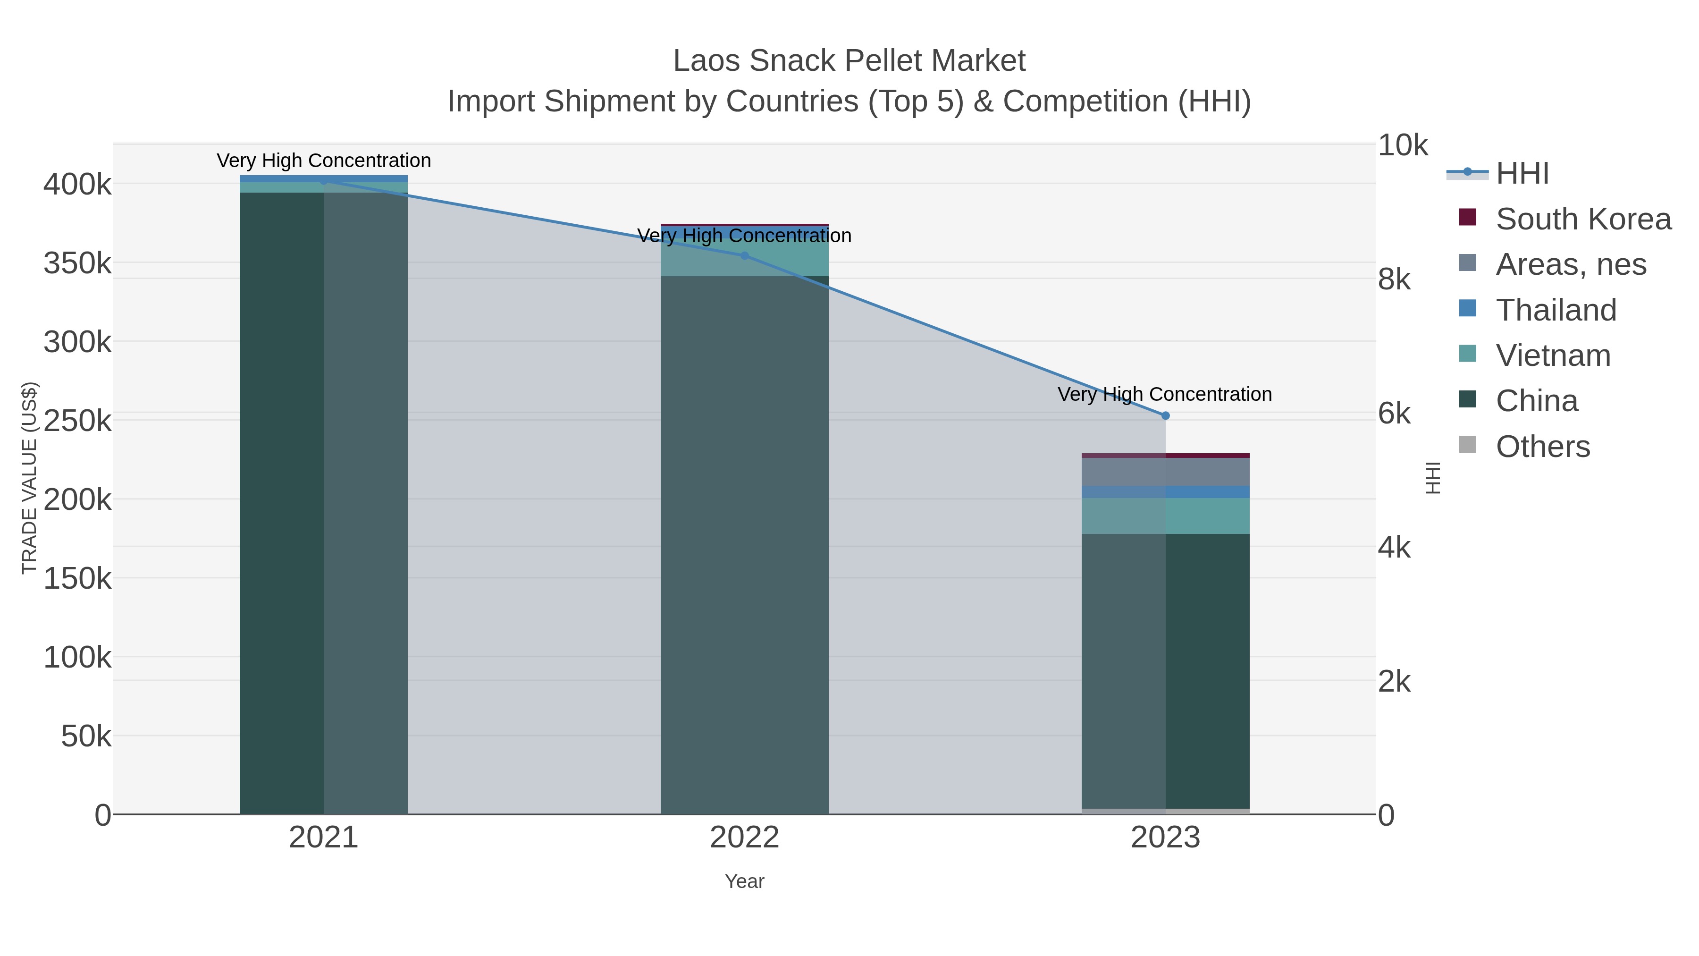Click the 2023 China bar segment

pyautogui.click(x=1165, y=671)
